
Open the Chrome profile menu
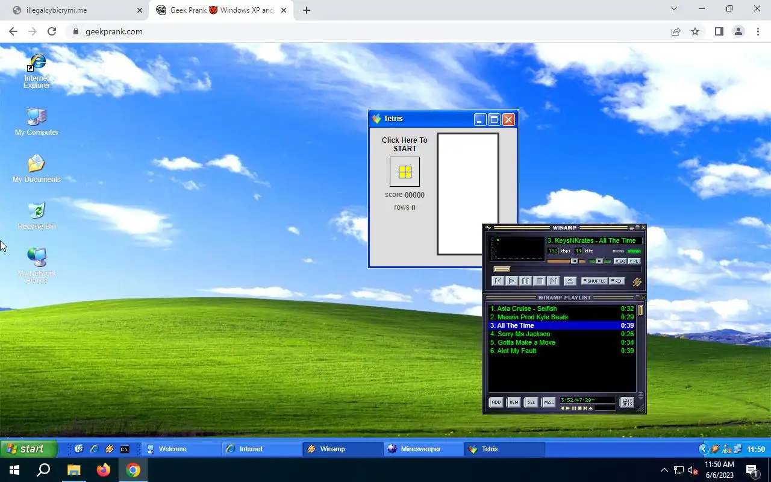738,31
